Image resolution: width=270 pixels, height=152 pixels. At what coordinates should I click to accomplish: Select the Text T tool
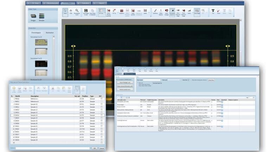pos(213,12)
